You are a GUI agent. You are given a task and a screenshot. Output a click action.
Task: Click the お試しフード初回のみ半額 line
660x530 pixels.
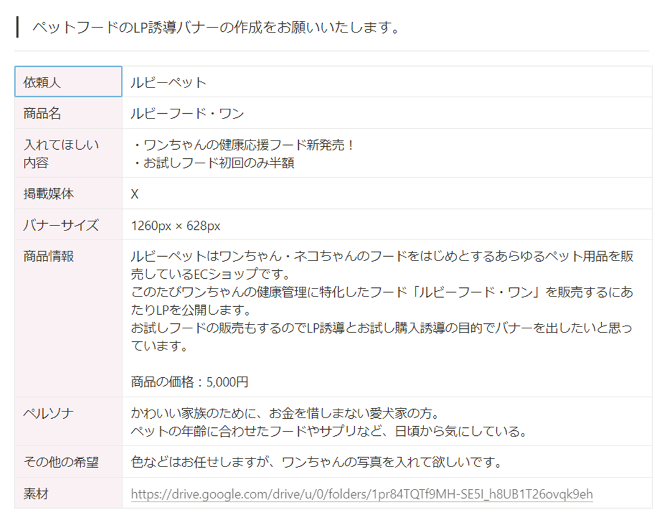click(214, 163)
